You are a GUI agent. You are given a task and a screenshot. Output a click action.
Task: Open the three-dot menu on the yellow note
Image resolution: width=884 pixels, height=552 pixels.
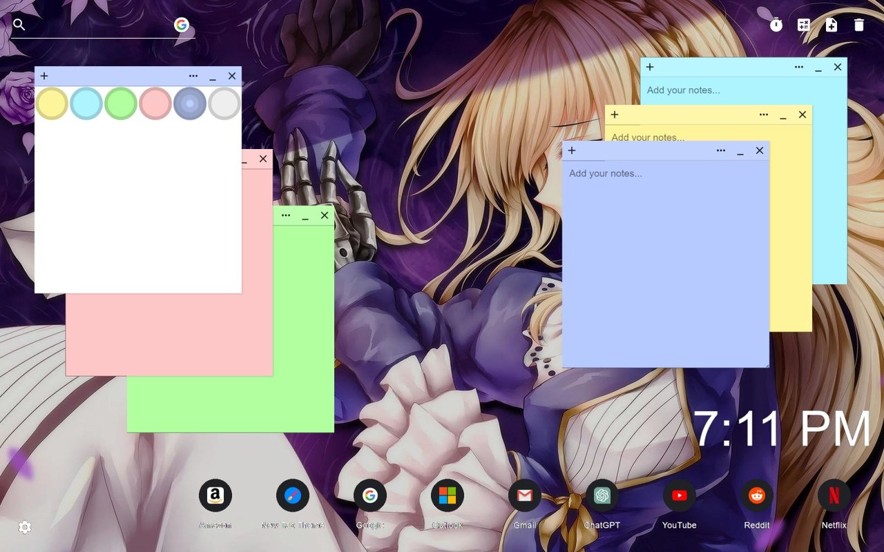[764, 115]
